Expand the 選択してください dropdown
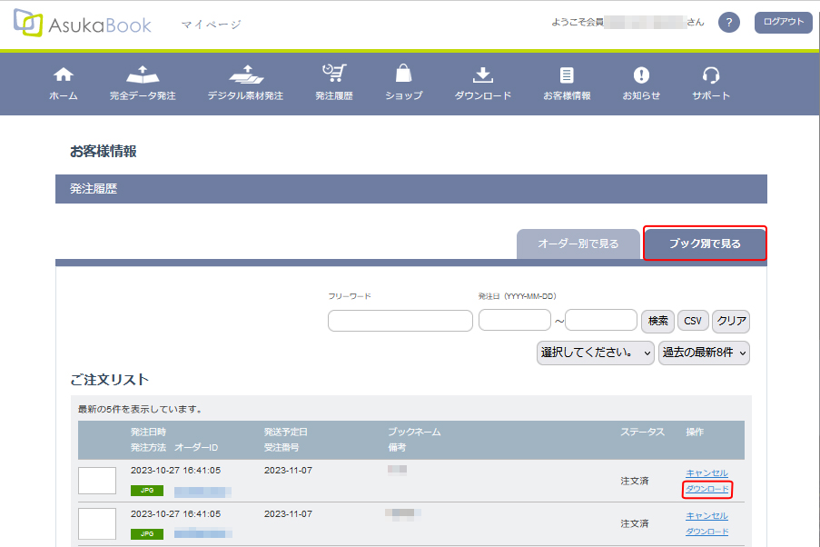Screen dimensions: 820x547 (596, 353)
